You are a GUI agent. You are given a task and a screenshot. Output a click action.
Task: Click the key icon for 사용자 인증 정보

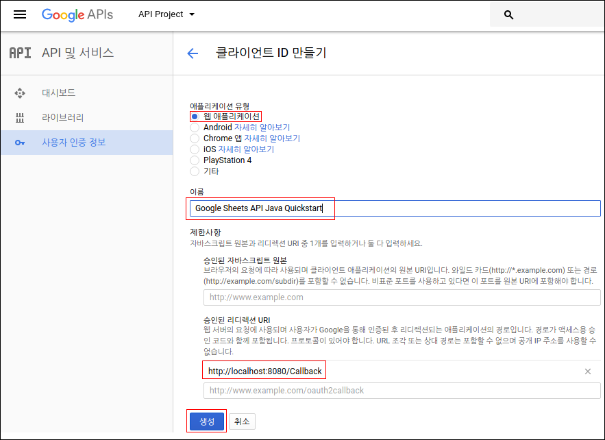[x=20, y=143]
